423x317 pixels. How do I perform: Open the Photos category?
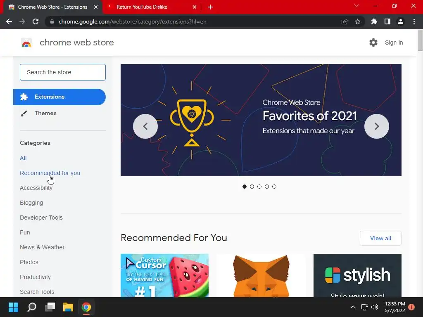pyautogui.click(x=29, y=262)
